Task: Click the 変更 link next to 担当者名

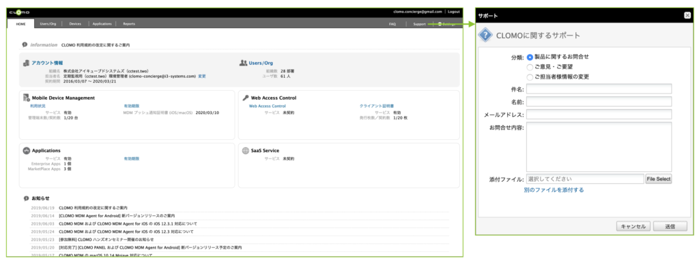Action: point(202,76)
